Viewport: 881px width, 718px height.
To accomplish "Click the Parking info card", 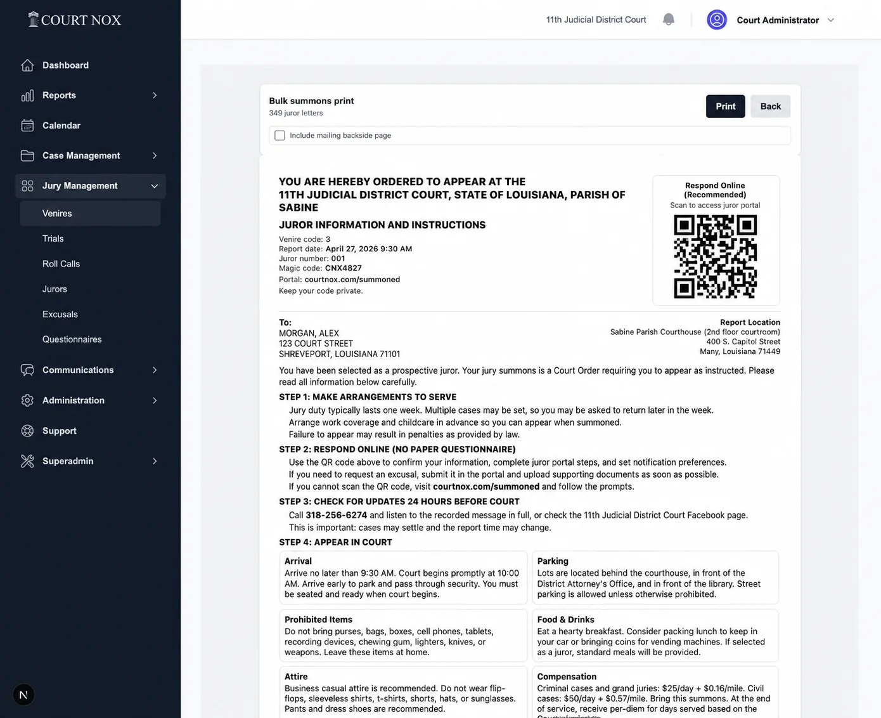I will (655, 577).
